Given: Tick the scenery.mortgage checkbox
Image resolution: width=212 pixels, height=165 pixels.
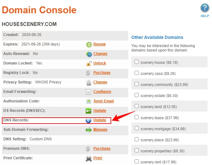Looking at the screenshot, I should (x=137, y=128).
